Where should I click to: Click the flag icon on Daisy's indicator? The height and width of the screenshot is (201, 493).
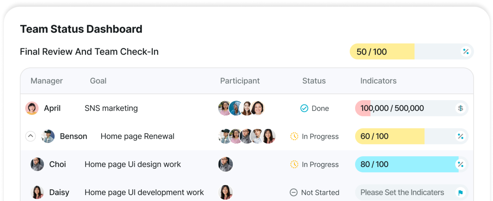point(460,193)
